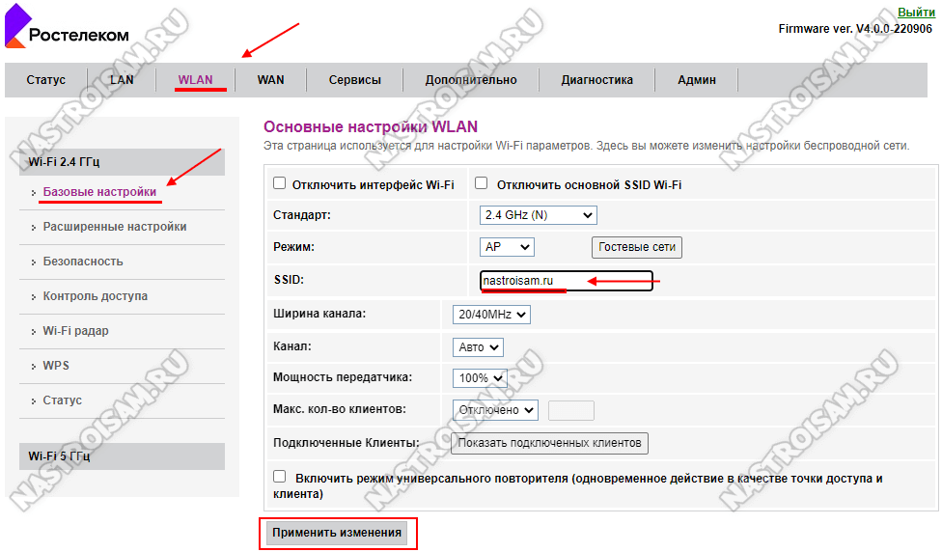942x552 pixels.
Task: Open the Канал Авто dropdown
Action: 478,347
